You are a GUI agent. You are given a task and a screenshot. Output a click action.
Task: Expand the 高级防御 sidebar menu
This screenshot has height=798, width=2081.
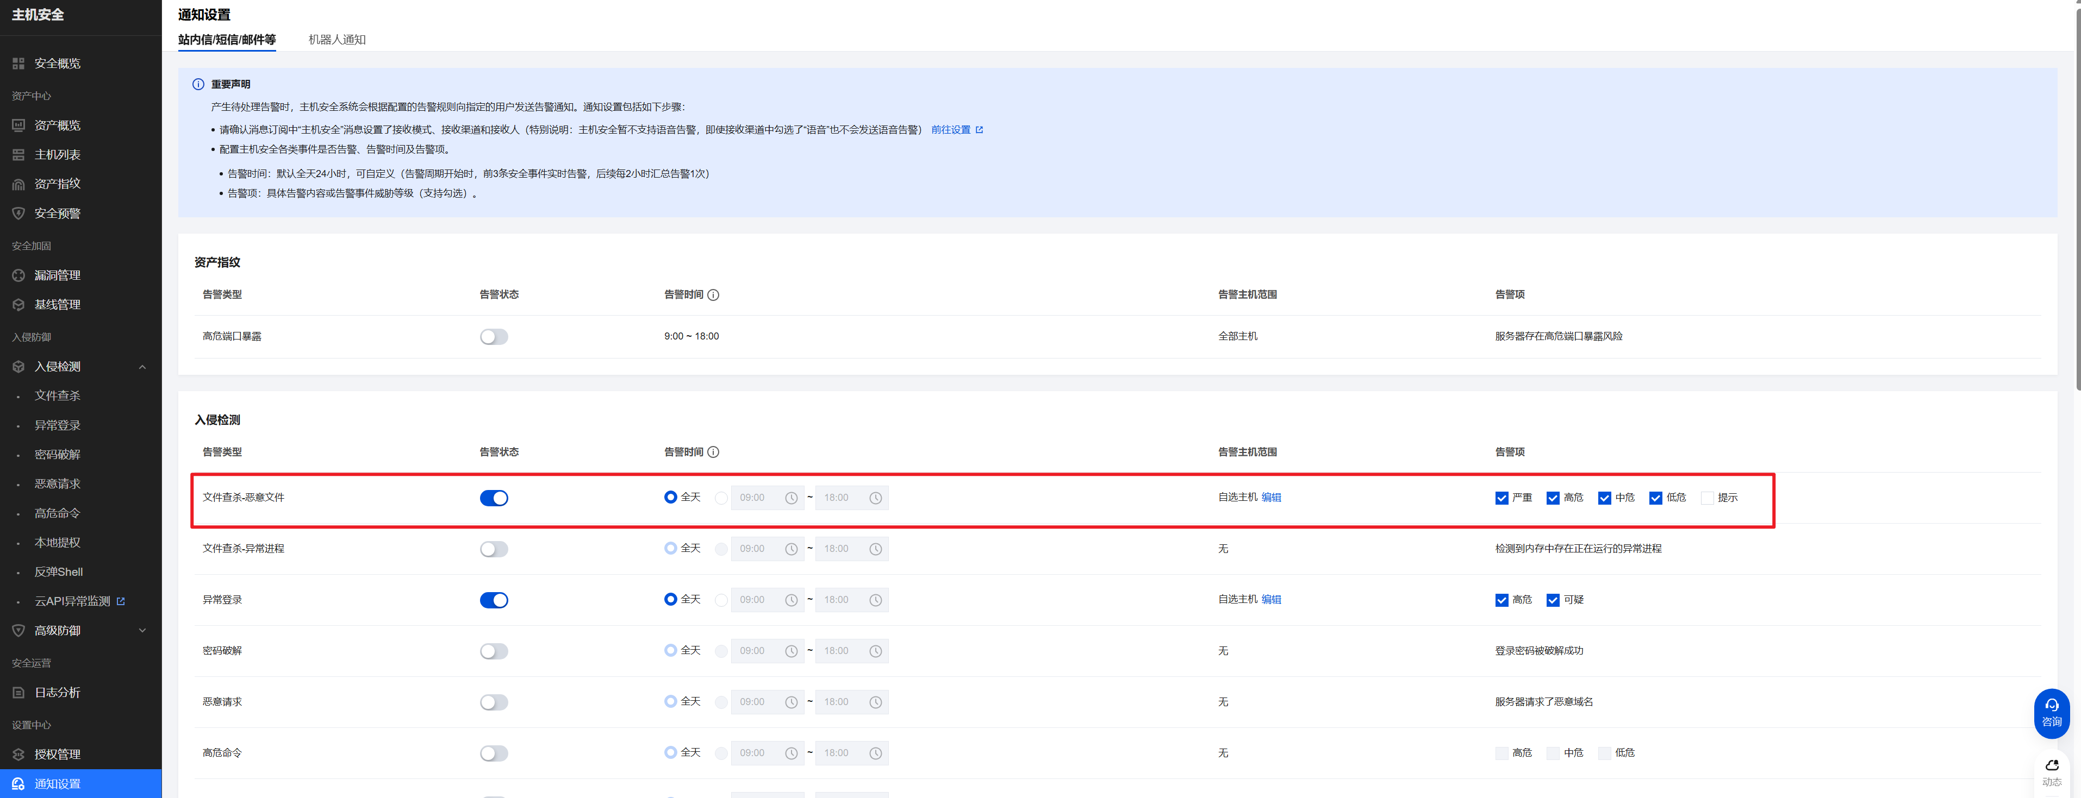142,631
